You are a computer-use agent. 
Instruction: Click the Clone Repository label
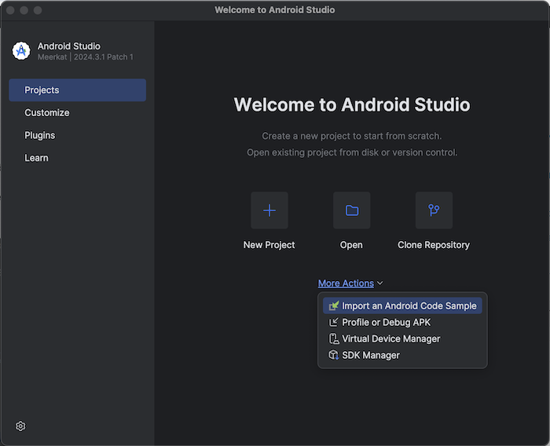click(x=434, y=245)
